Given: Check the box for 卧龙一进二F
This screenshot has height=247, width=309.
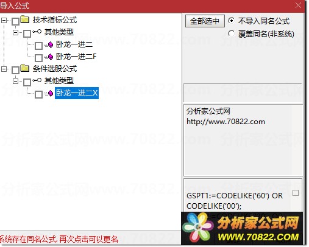Looking at the screenshot, I should pos(38,58).
